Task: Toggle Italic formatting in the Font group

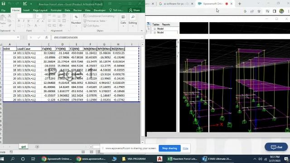Action: [x=24, y=21]
